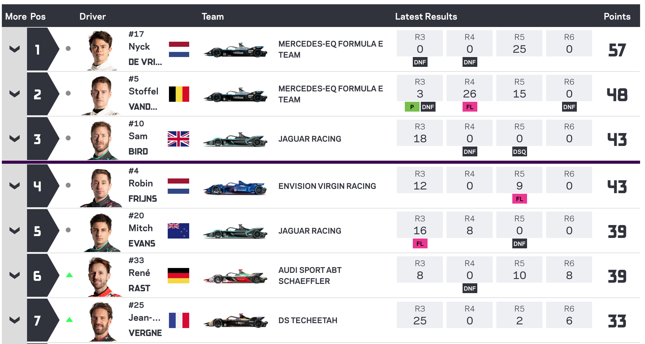The image size is (645, 344).
Task: Click the German flag beside René Rast
Action: pyautogui.click(x=178, y=276)
